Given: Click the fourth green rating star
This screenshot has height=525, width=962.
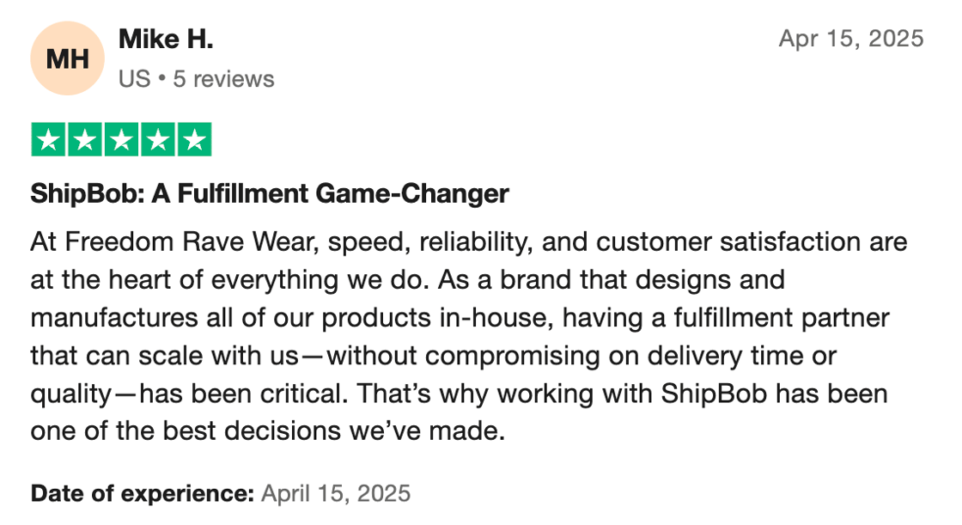Looking at the screenshot, I should point(158,139).
